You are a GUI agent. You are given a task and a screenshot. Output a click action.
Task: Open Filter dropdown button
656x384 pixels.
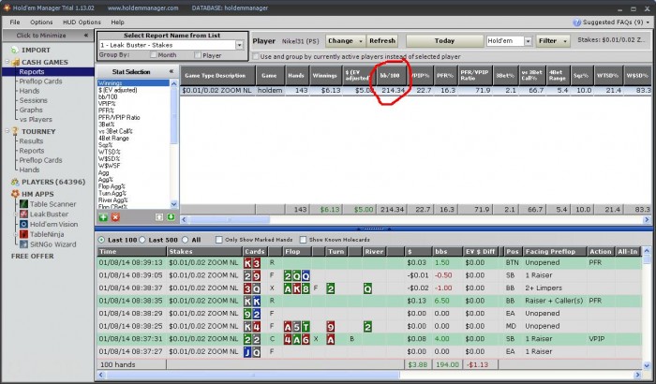[553, 40]
